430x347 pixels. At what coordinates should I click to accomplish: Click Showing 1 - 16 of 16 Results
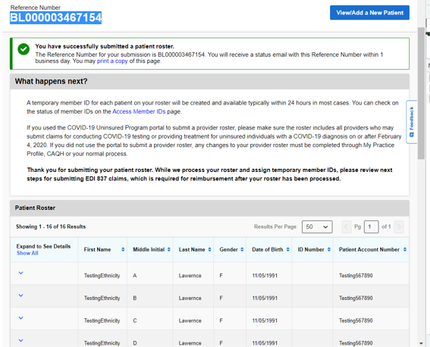point(51,227)
